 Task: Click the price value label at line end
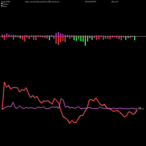point(141,108)
